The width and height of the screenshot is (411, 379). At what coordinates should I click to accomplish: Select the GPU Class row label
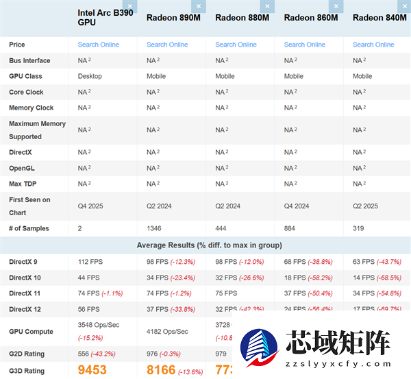25,76
